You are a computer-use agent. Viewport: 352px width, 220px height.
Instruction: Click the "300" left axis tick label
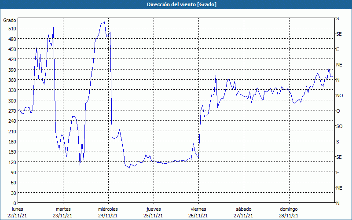click(12, 100)
